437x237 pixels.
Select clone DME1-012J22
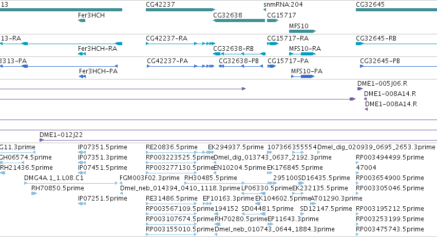point(61,135)
